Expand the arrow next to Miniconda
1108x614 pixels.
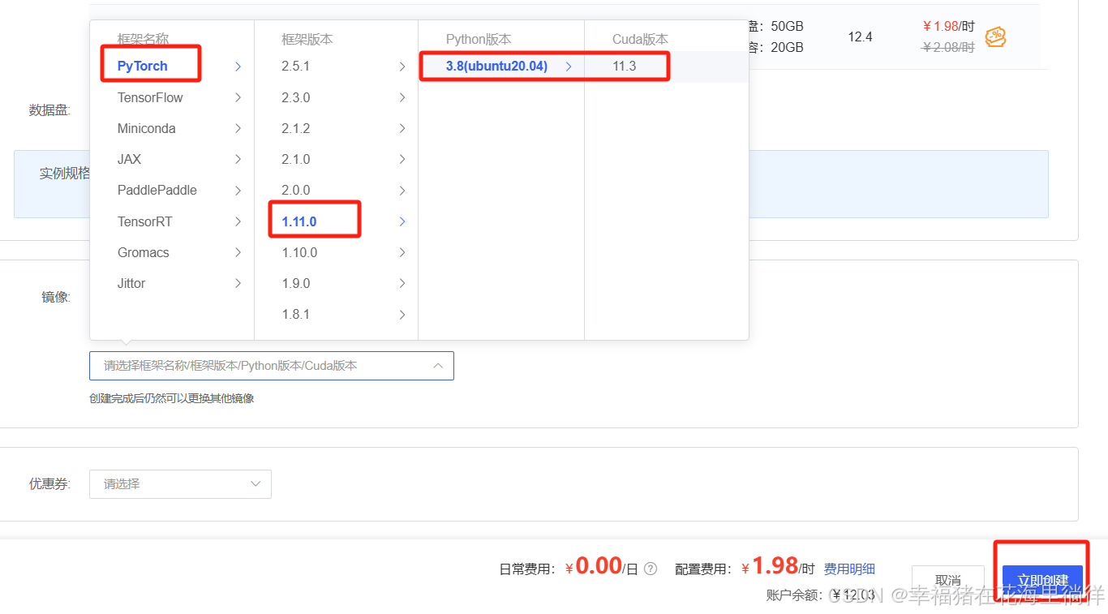tap(238, 128)
